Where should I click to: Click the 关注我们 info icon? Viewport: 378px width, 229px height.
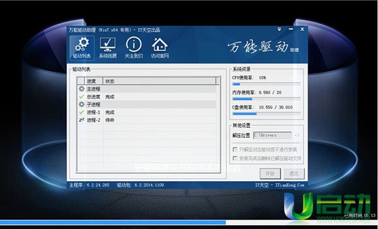(x=134, y=48)
